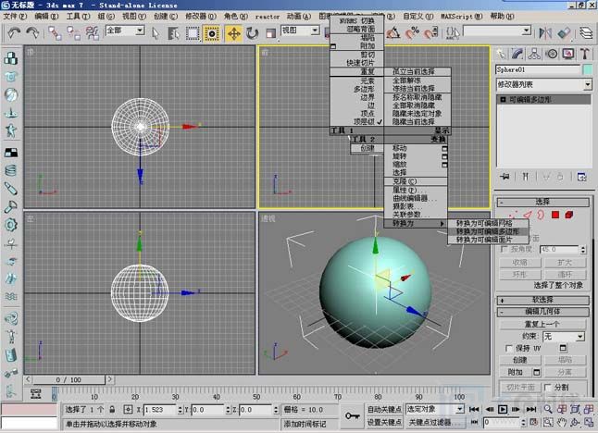Activate the Select and Move tool

point(234,33)
